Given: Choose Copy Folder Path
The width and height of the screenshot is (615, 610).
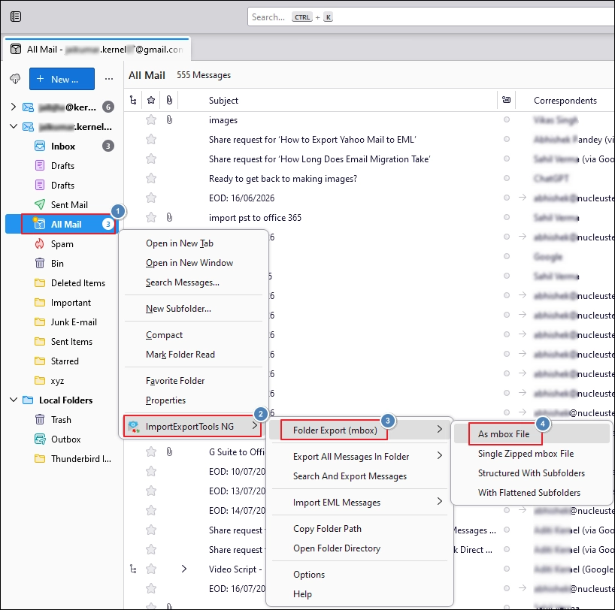Looking at the screenshot, I should [x=327, y=528].
